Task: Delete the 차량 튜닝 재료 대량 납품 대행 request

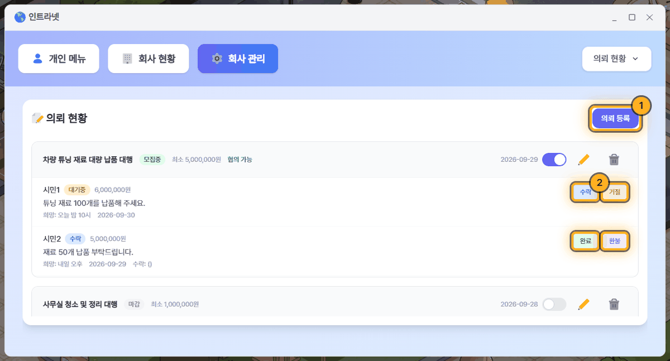Action: pyautogui.click(x=614, y=160)
